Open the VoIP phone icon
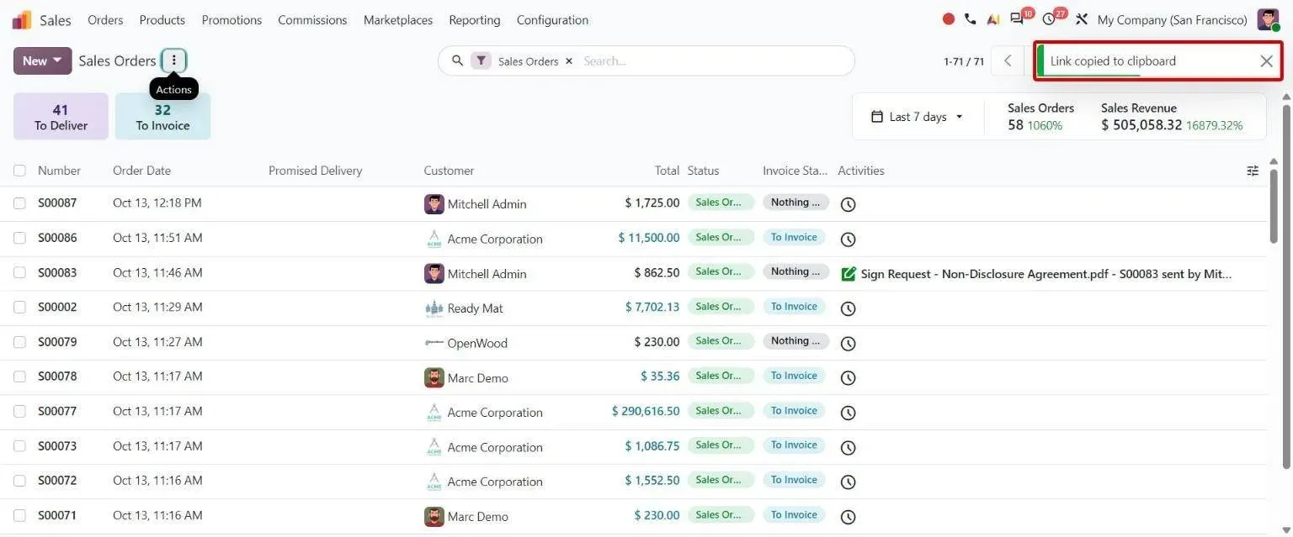The height and width of the screenshot is (537, 1293). (971, 19)
